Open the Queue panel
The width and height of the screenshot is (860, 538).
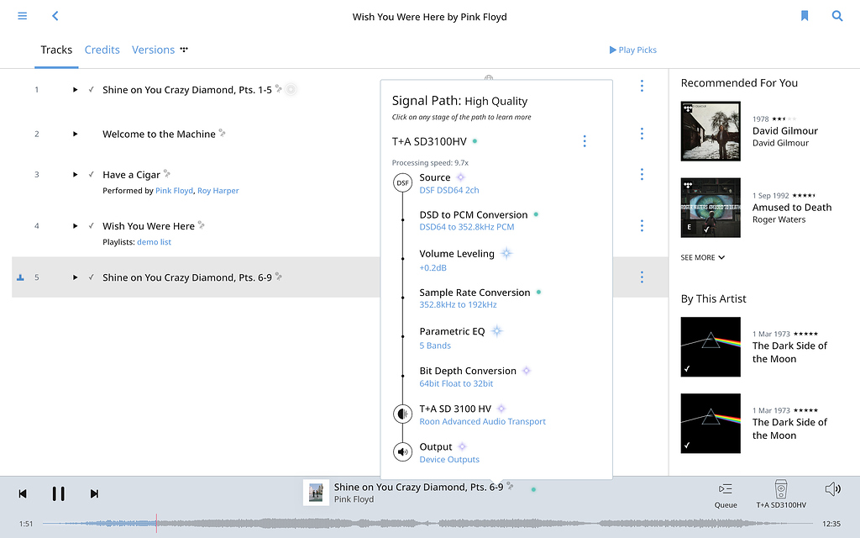coord(726,494)
